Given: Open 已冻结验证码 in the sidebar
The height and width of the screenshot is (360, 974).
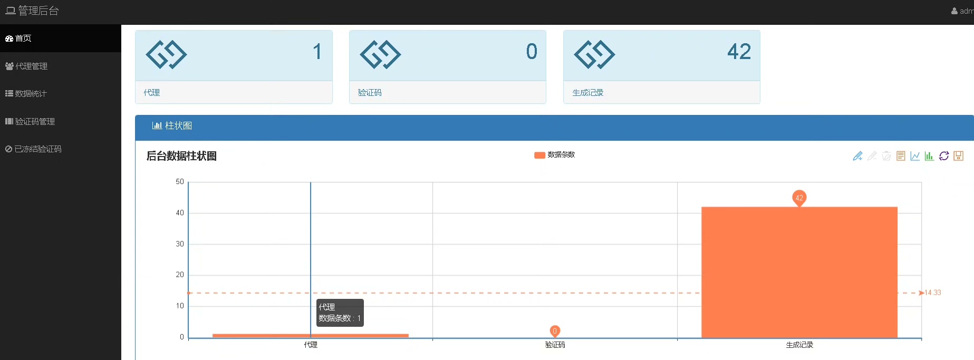Looking at the screenshot, I should 61,149.
